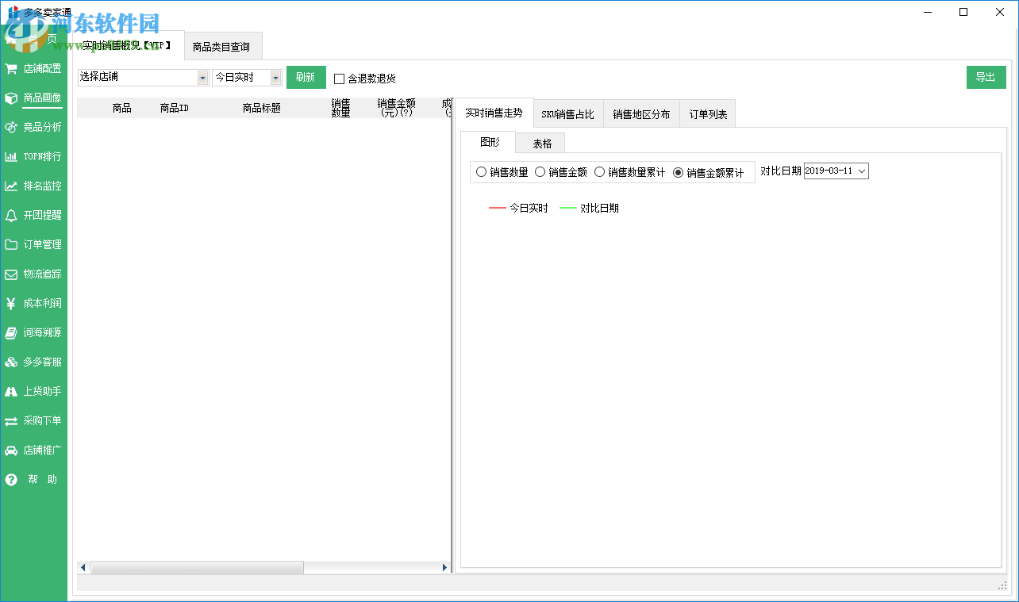
Task: Click the 上货助手 road icon
Action: pyautogui.click(x=11, y=391)
